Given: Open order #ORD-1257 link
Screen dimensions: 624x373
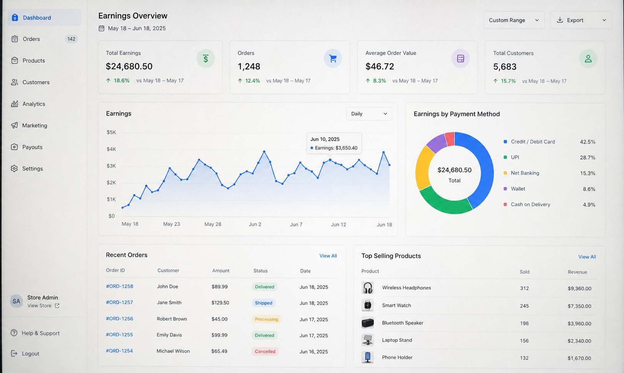Looking at the screenshot, I should pos(120,302).
